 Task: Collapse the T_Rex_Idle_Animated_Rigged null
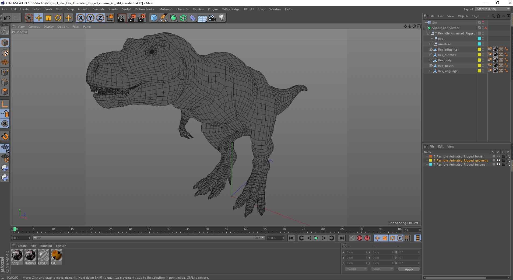(428, 33)
